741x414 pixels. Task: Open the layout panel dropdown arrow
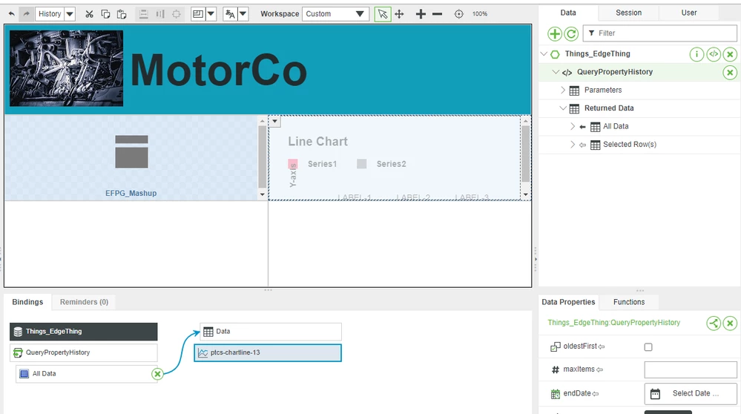(211, 13)
